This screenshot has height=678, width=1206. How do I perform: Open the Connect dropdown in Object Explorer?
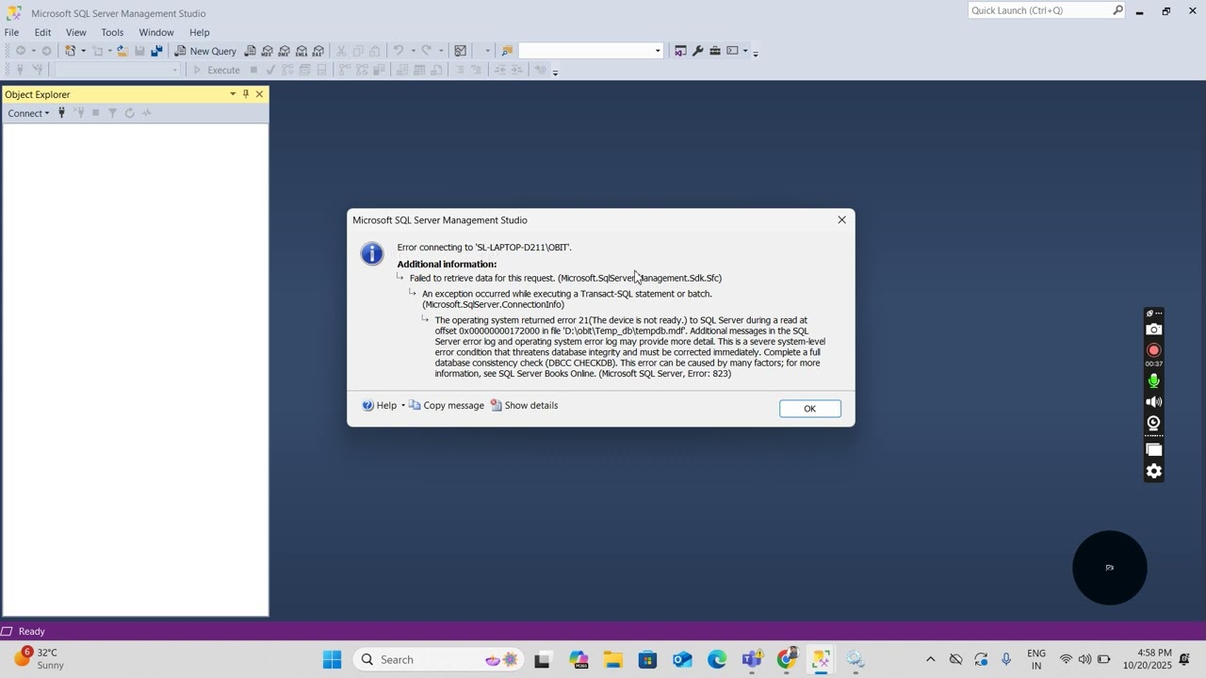coord(28,113)
